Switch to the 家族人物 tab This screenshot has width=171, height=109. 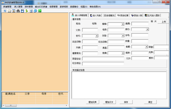(x=136, y=15)
